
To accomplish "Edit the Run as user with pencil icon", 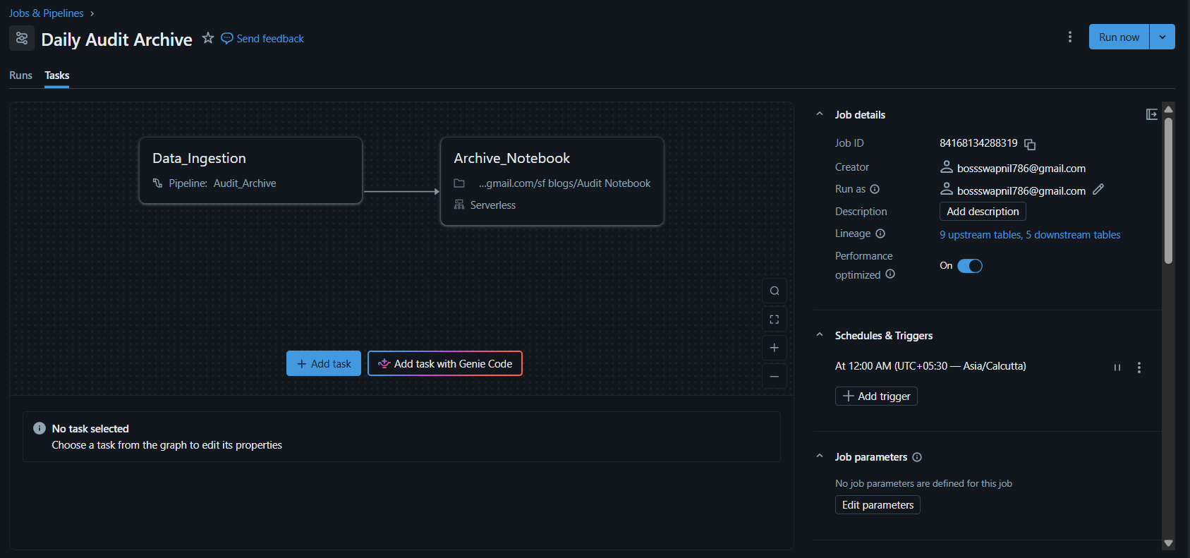I will 1098,190.
